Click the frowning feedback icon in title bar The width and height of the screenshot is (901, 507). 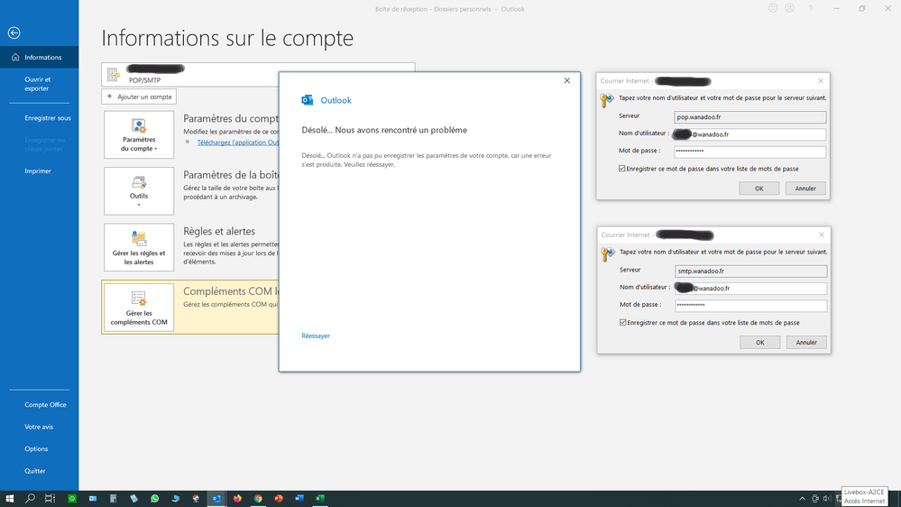(790, 8)
